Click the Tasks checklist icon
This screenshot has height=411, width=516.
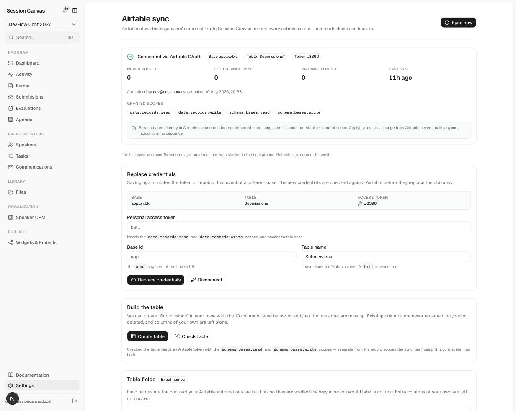10,156
